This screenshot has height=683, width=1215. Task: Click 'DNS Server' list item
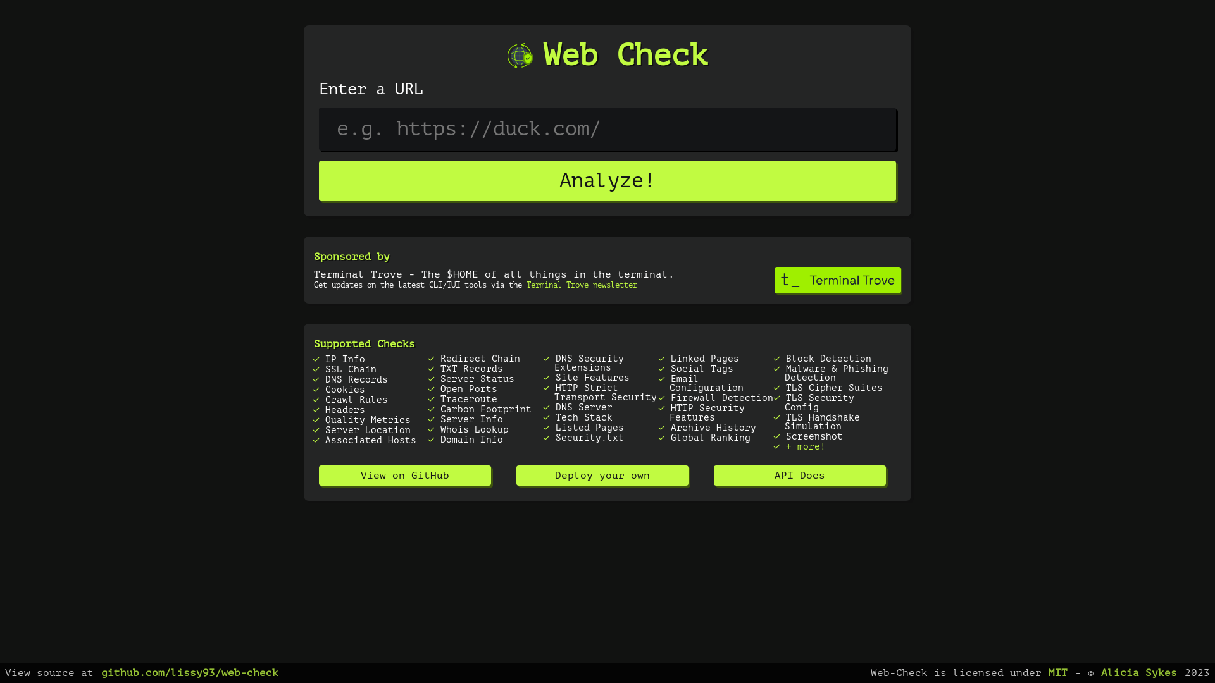click(x=584, y=407)
